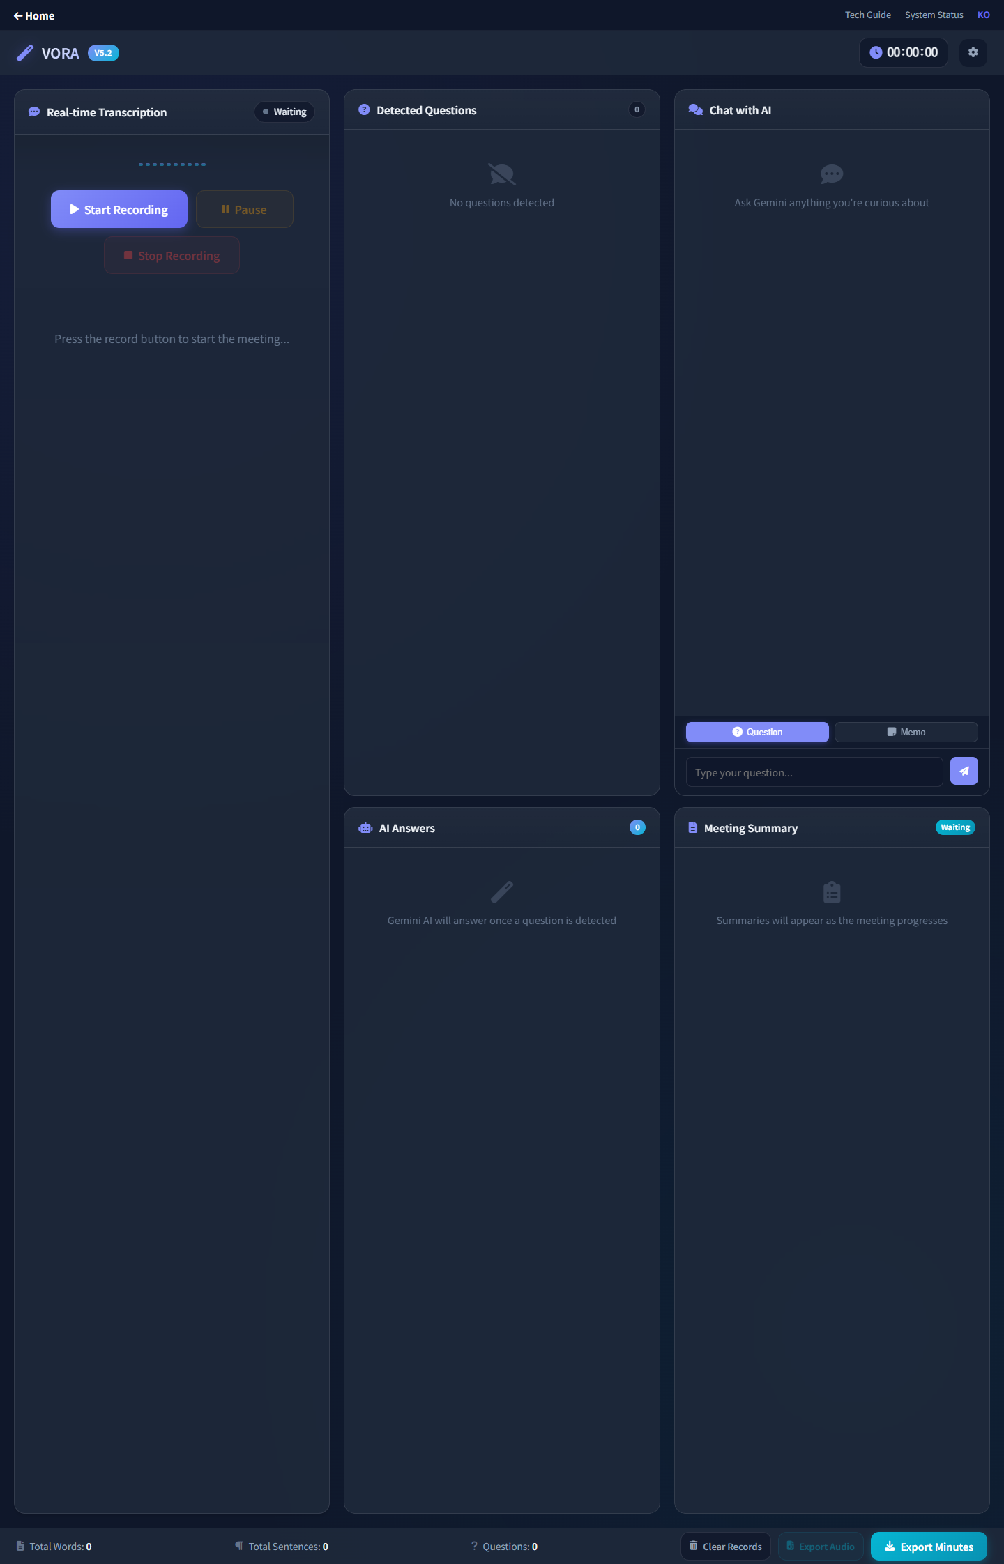Switch language with the KO toggle

coord(983,15)
